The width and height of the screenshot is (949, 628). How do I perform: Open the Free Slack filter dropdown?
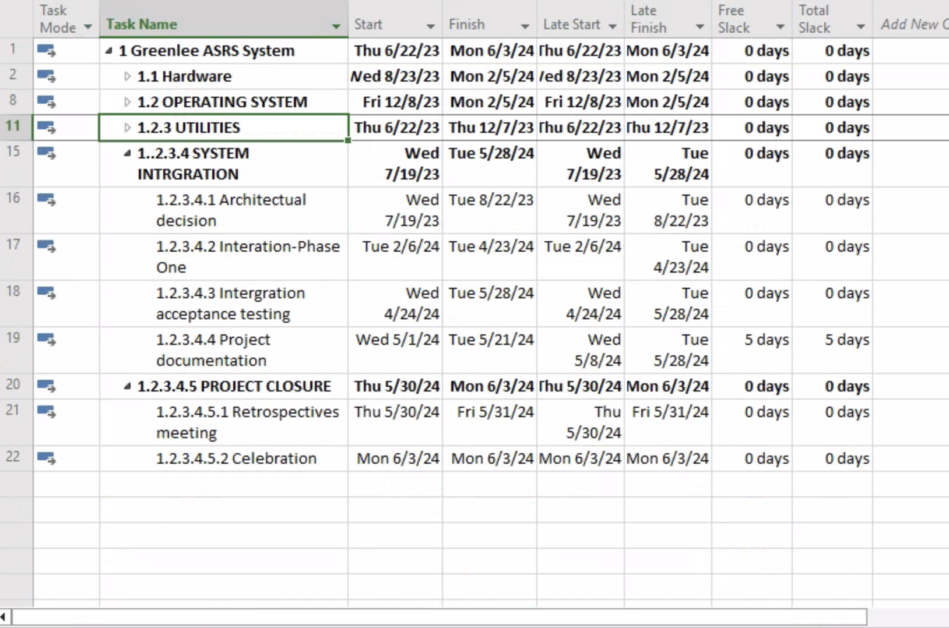[x=781, y=26]
